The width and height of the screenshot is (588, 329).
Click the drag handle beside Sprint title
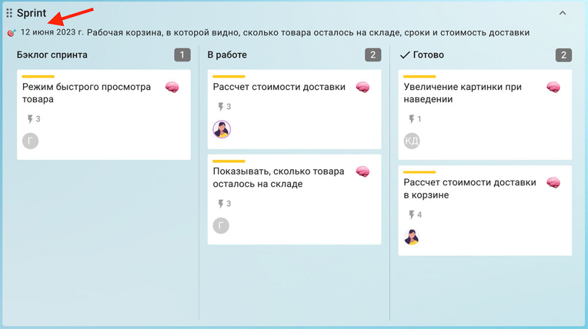pos(9,13)
